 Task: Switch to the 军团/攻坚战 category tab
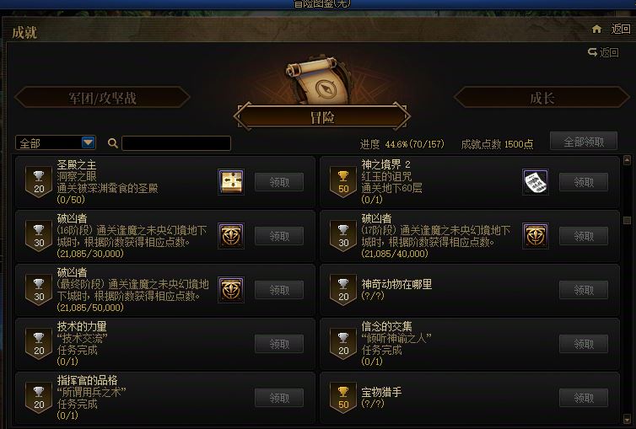[102, 98]
